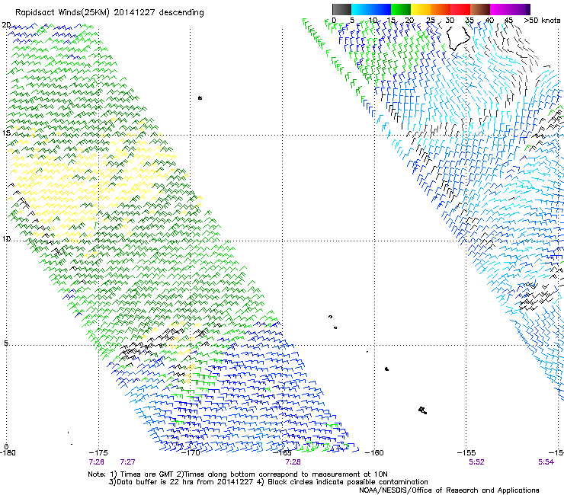Click the cyan-to-blue 5–15 knots legend swatch
The image size is (564, 495).
371,9
